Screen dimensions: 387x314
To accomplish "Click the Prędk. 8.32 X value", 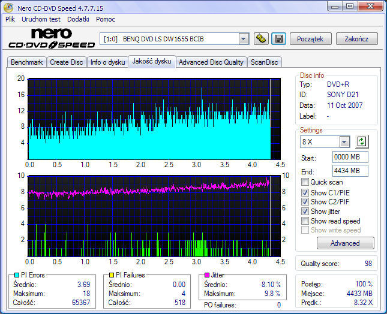I will coord(364,303).
